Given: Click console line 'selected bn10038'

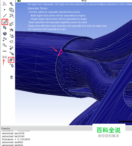Looking at the screenshot, I should click(13, 133).
